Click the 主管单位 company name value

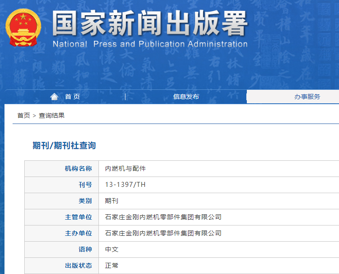click(x=163, y=217)
